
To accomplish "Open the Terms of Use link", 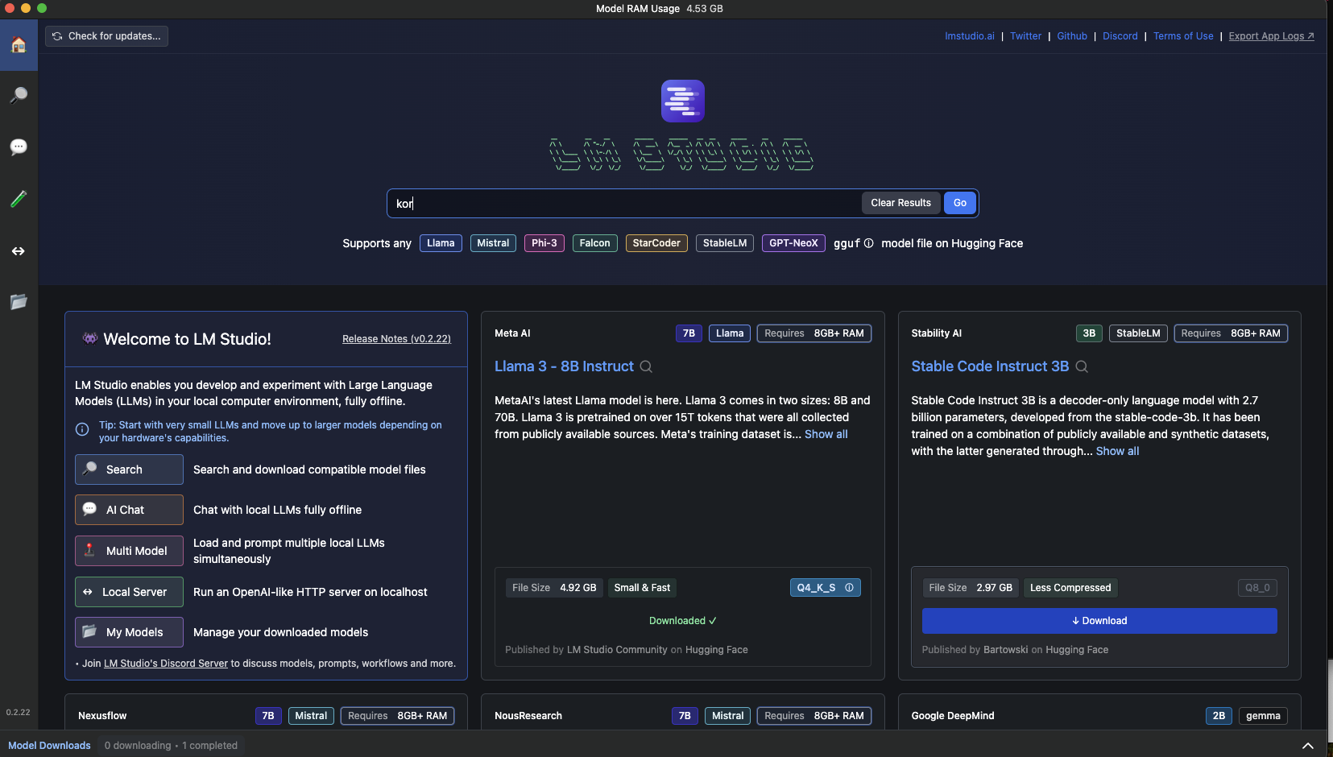I will [x=1183, y=36].
